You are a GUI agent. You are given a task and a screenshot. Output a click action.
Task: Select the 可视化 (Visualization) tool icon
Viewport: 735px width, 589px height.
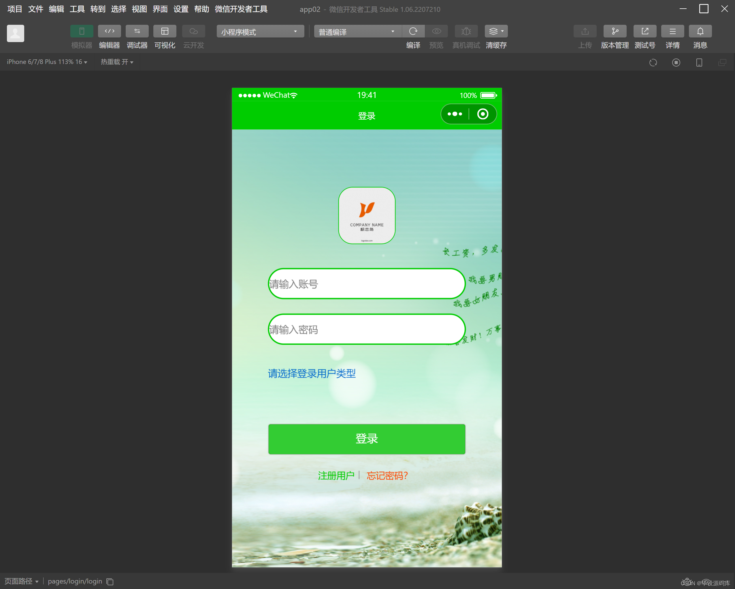(x=165, y=31)
